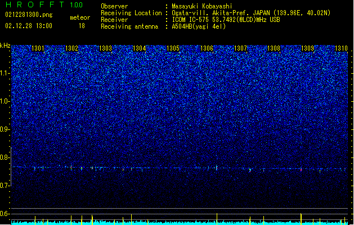Click the bright meteor echo just after 1306
Screen dimensions: 354x225
[217, 168]
